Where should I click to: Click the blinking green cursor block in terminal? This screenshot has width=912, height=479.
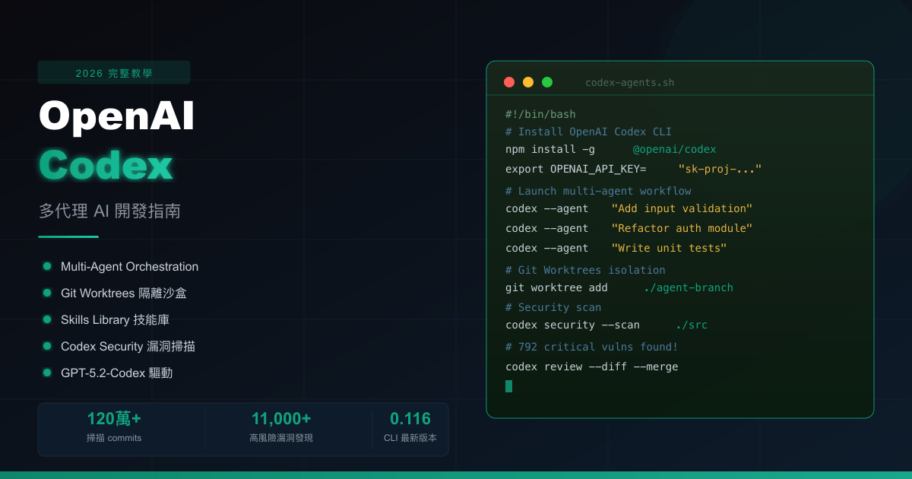point(508,386)
